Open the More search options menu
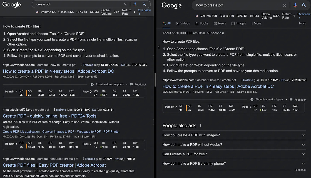The image size is (311, 178). (256, 23)
